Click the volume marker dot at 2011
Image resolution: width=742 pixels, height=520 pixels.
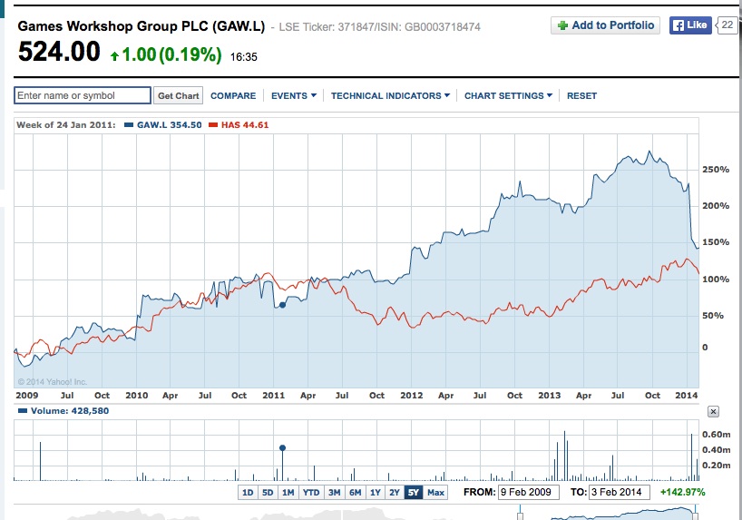pyautogui.click(x=282, y=447)
